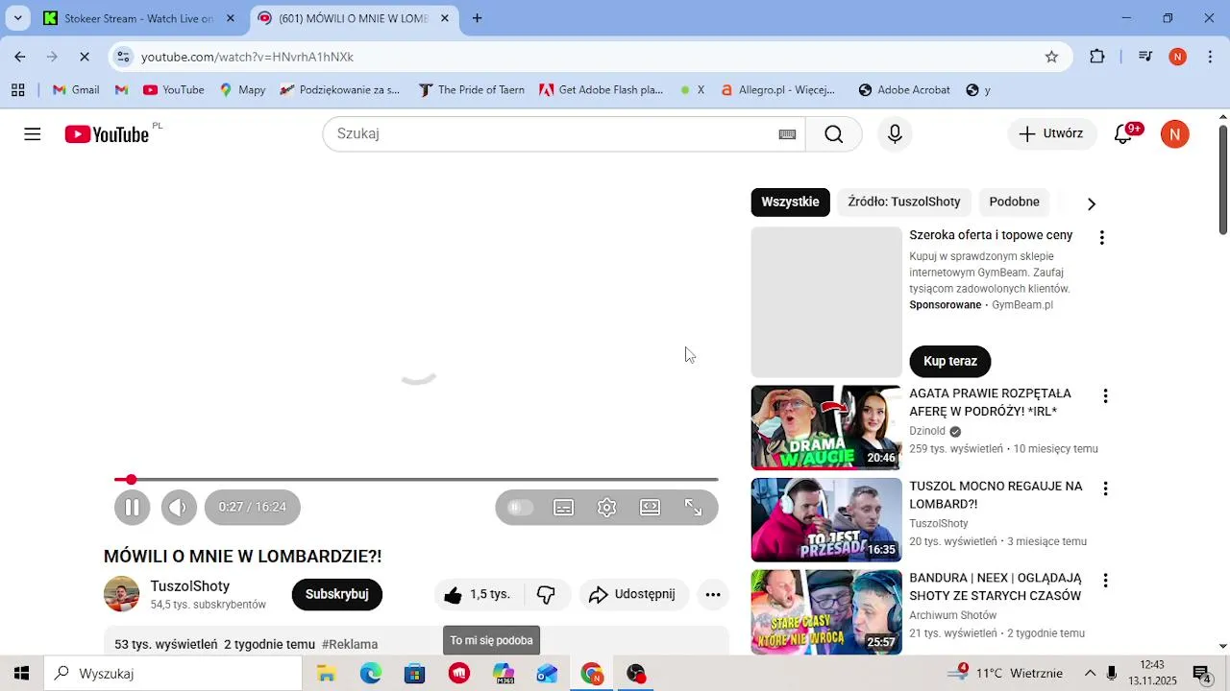
Task: Select the Podobne filter chip
Action: 1015,202
